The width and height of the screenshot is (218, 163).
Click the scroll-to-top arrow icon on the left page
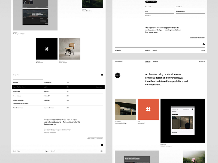(x=102, y=145)
